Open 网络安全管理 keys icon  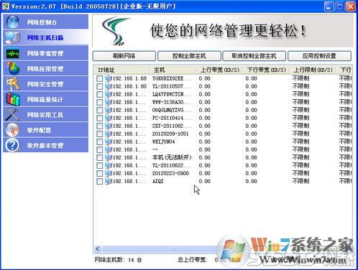tap(12, 84)
